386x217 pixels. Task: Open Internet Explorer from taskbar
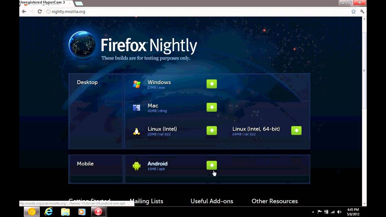click(49, 212)
